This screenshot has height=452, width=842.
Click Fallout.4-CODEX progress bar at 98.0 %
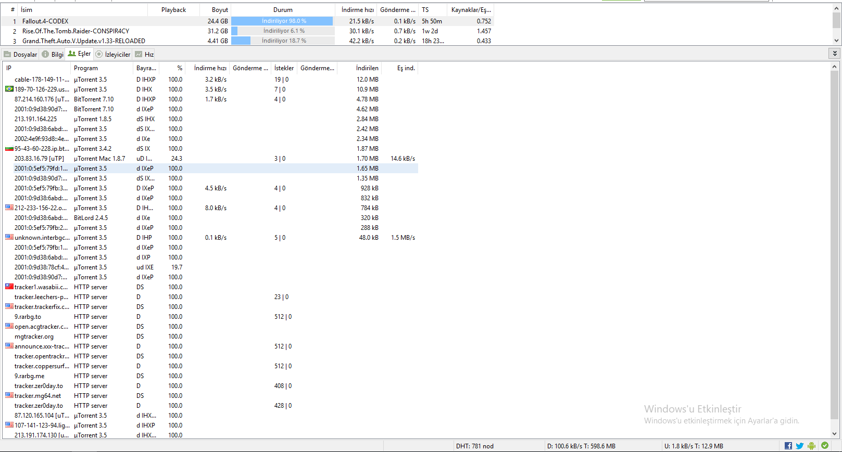click(283, 21)
